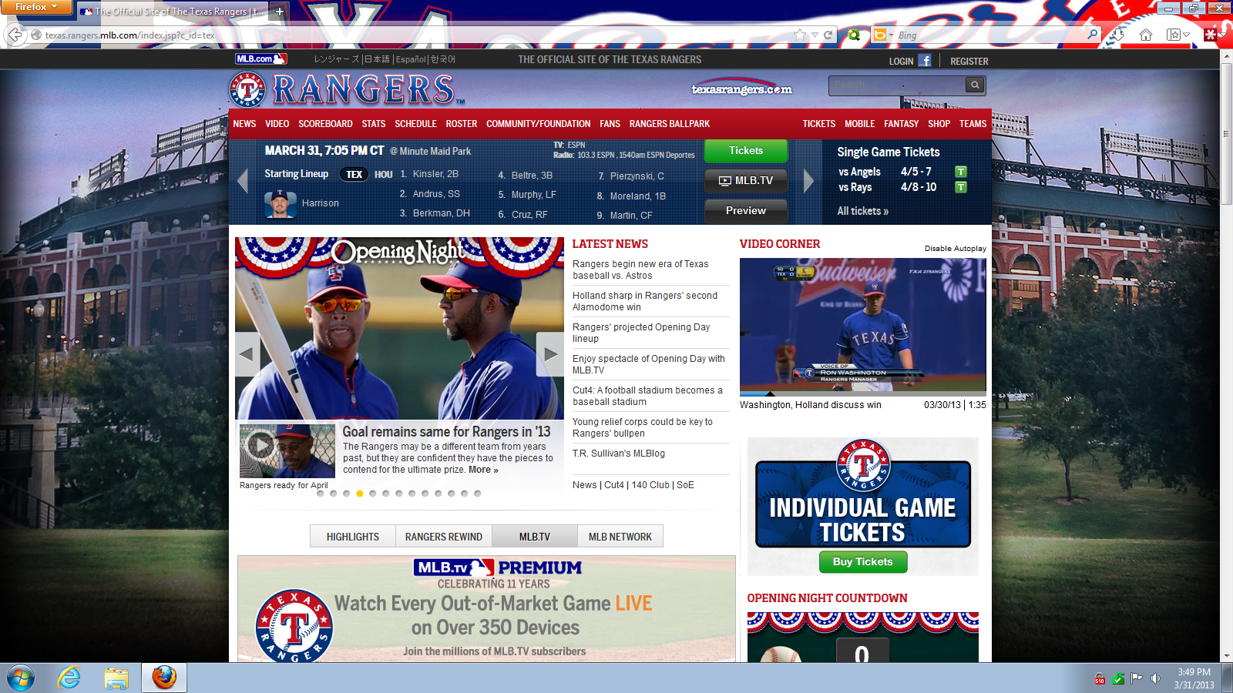Screen dimensions: 1233x693
Task: Click the MLB.com logo in the top bar
Action: 260,59
